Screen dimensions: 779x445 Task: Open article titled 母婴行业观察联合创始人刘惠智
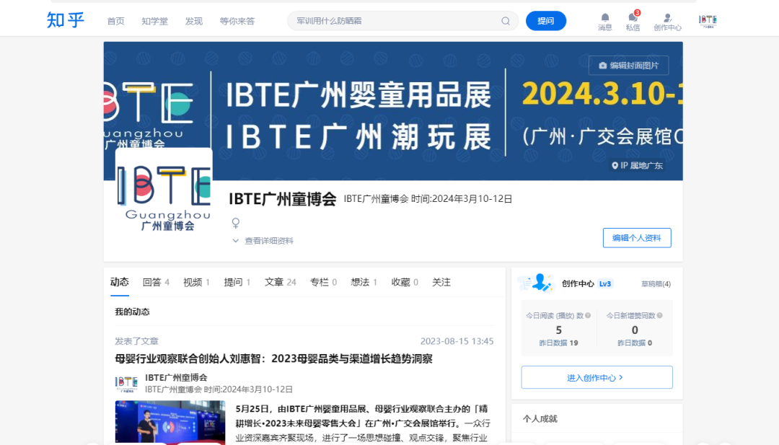click(273, 358)
